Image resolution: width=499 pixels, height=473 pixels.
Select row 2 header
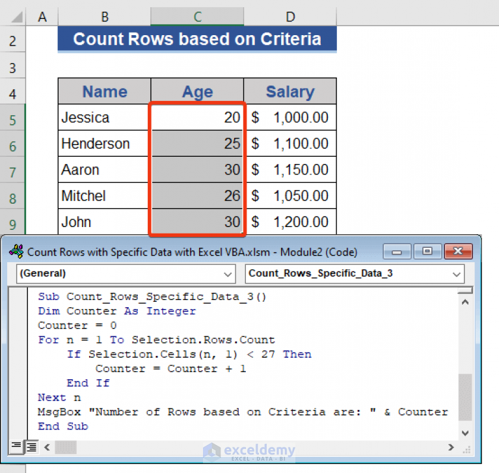[13, 39]
